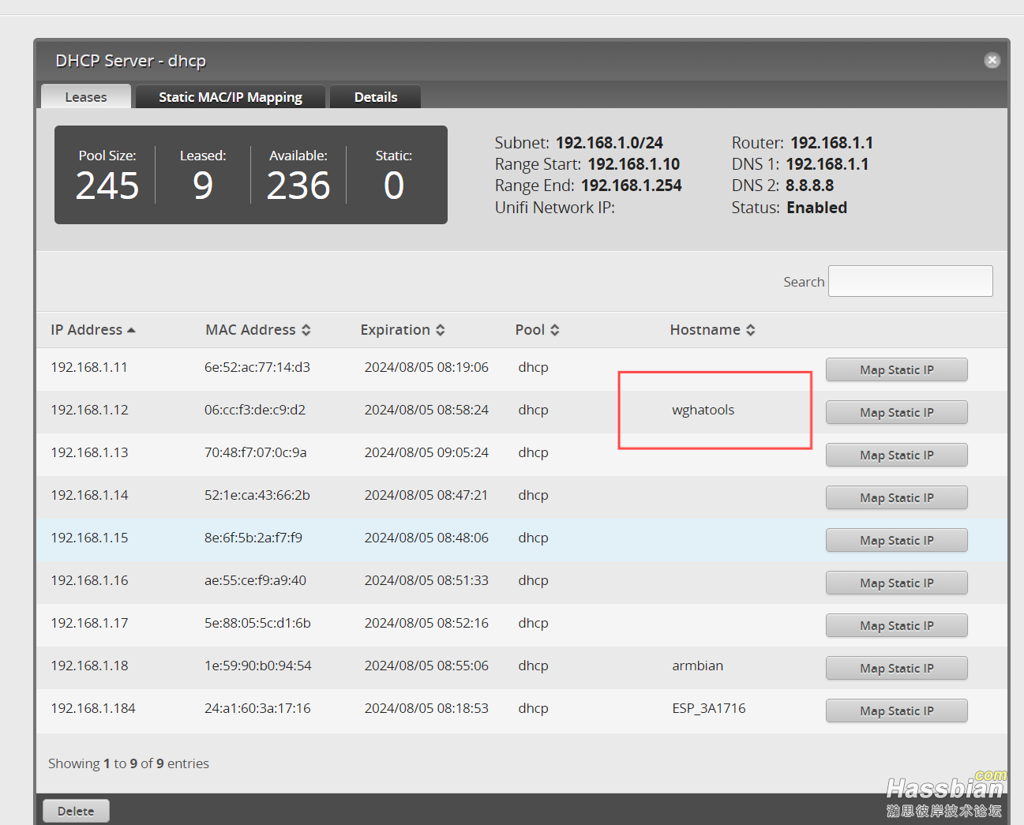Click the Range Start value 192.168.1.10

[634, 164]
